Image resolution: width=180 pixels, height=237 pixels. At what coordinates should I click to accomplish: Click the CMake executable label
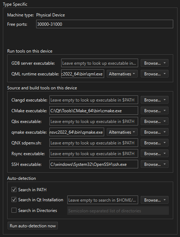pyautogui.click(x=29, y=111)
